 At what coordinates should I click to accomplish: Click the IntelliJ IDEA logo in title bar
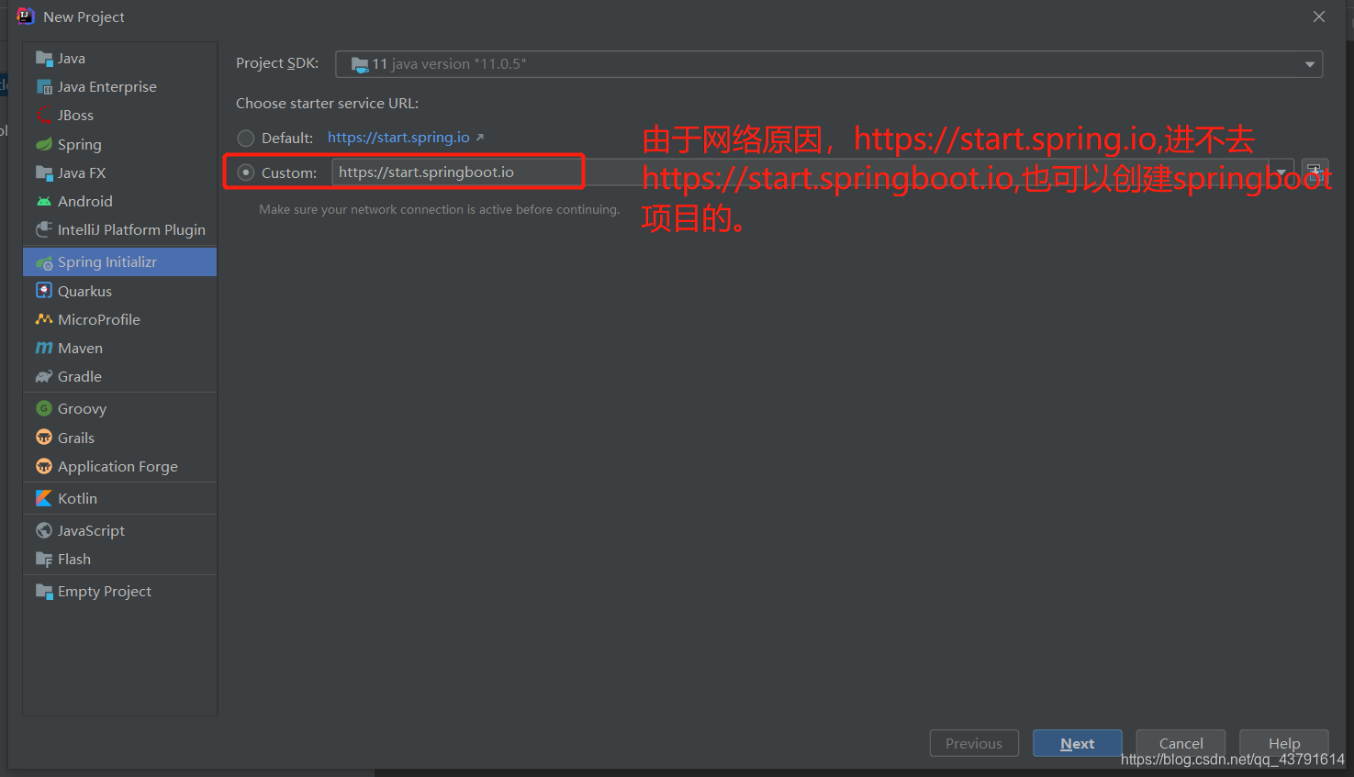pyautogui.click(x=25, y=17)
